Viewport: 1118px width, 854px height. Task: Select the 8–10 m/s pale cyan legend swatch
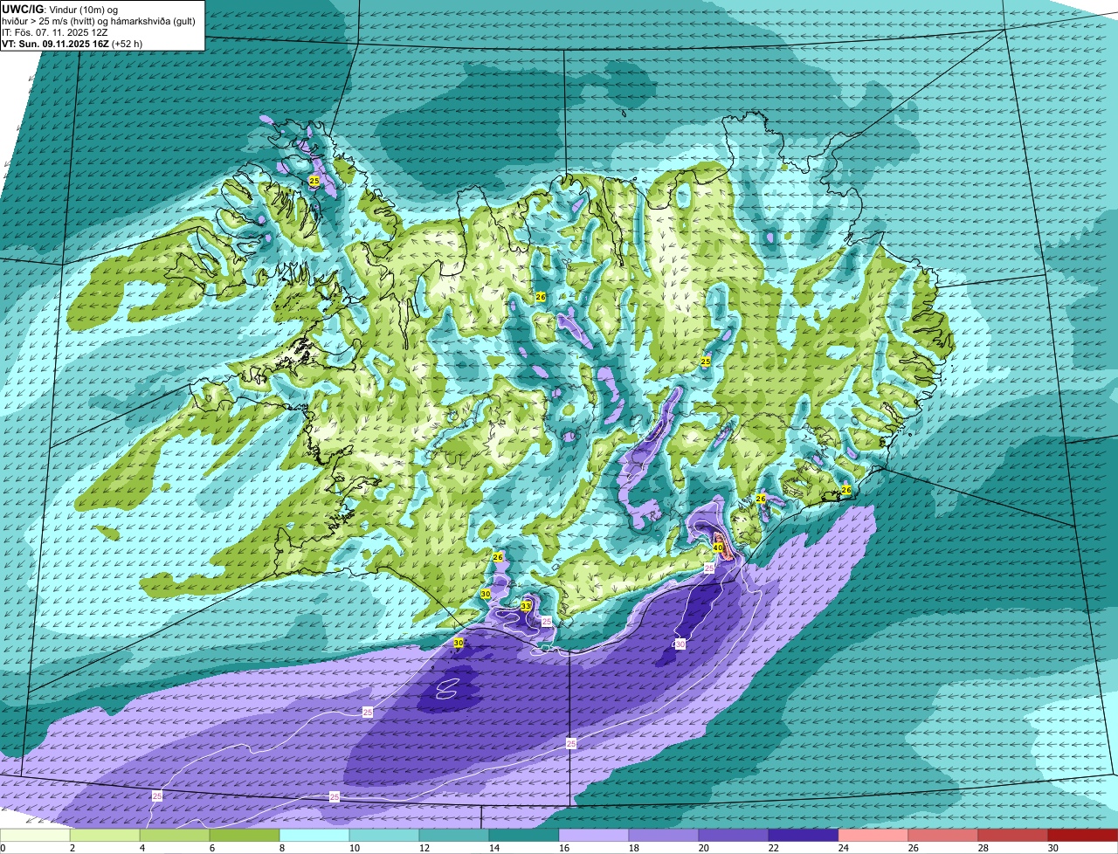pos(314,835)
